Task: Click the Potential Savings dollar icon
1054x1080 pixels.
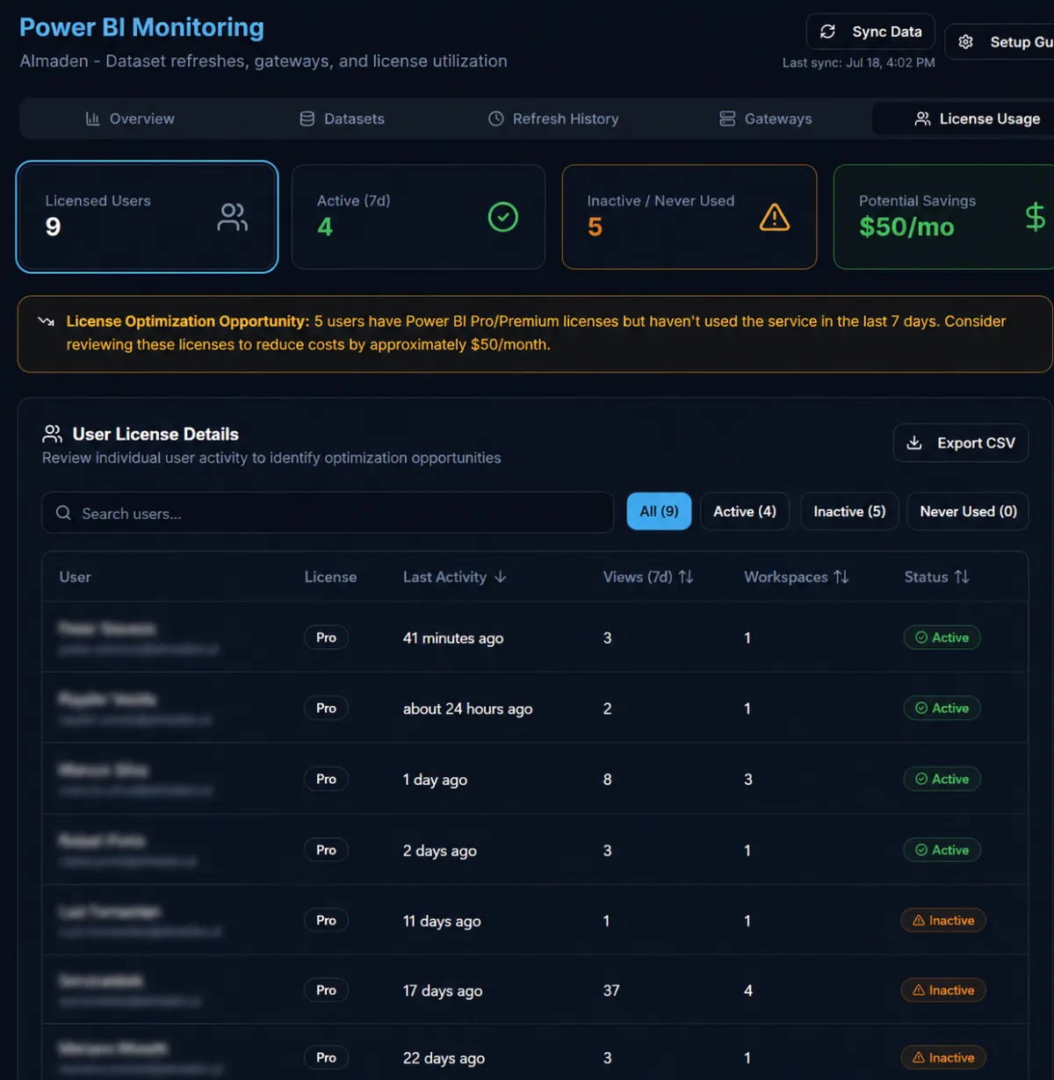Action: pyautogui.click(x=1035, y=216)
